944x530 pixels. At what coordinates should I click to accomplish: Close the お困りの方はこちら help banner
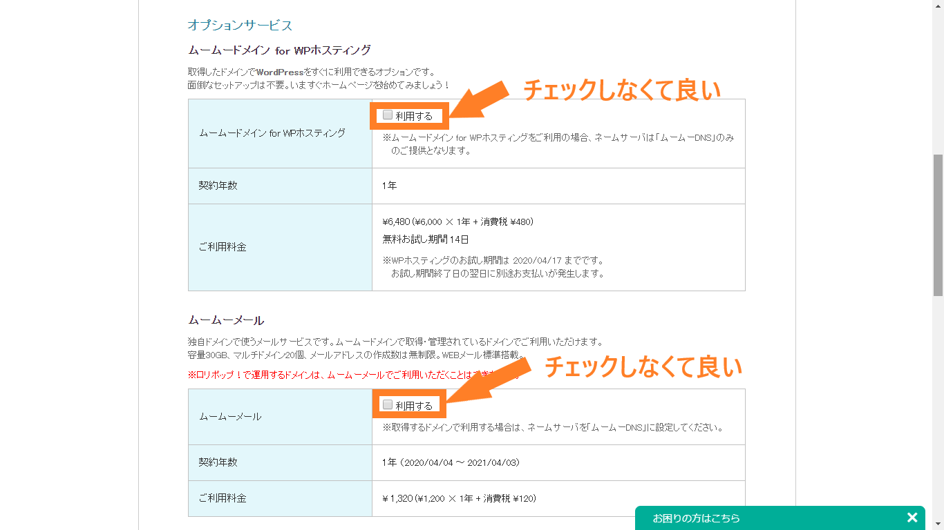pos(912,518)
